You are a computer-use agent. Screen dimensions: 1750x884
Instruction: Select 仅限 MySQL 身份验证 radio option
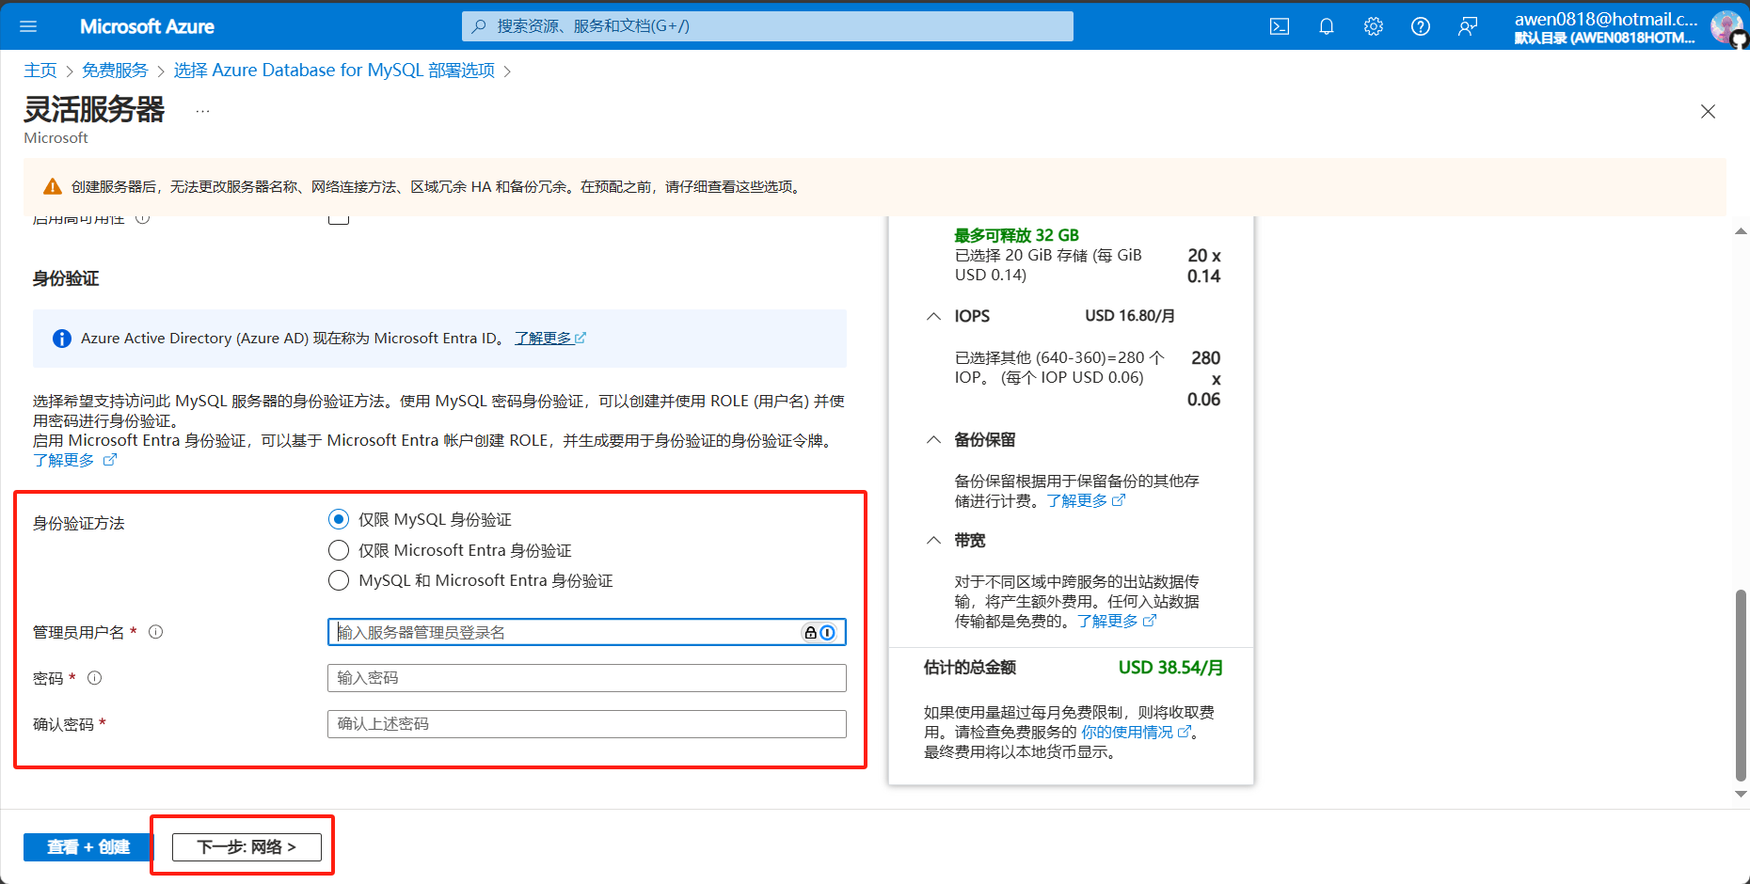point(339,519)
